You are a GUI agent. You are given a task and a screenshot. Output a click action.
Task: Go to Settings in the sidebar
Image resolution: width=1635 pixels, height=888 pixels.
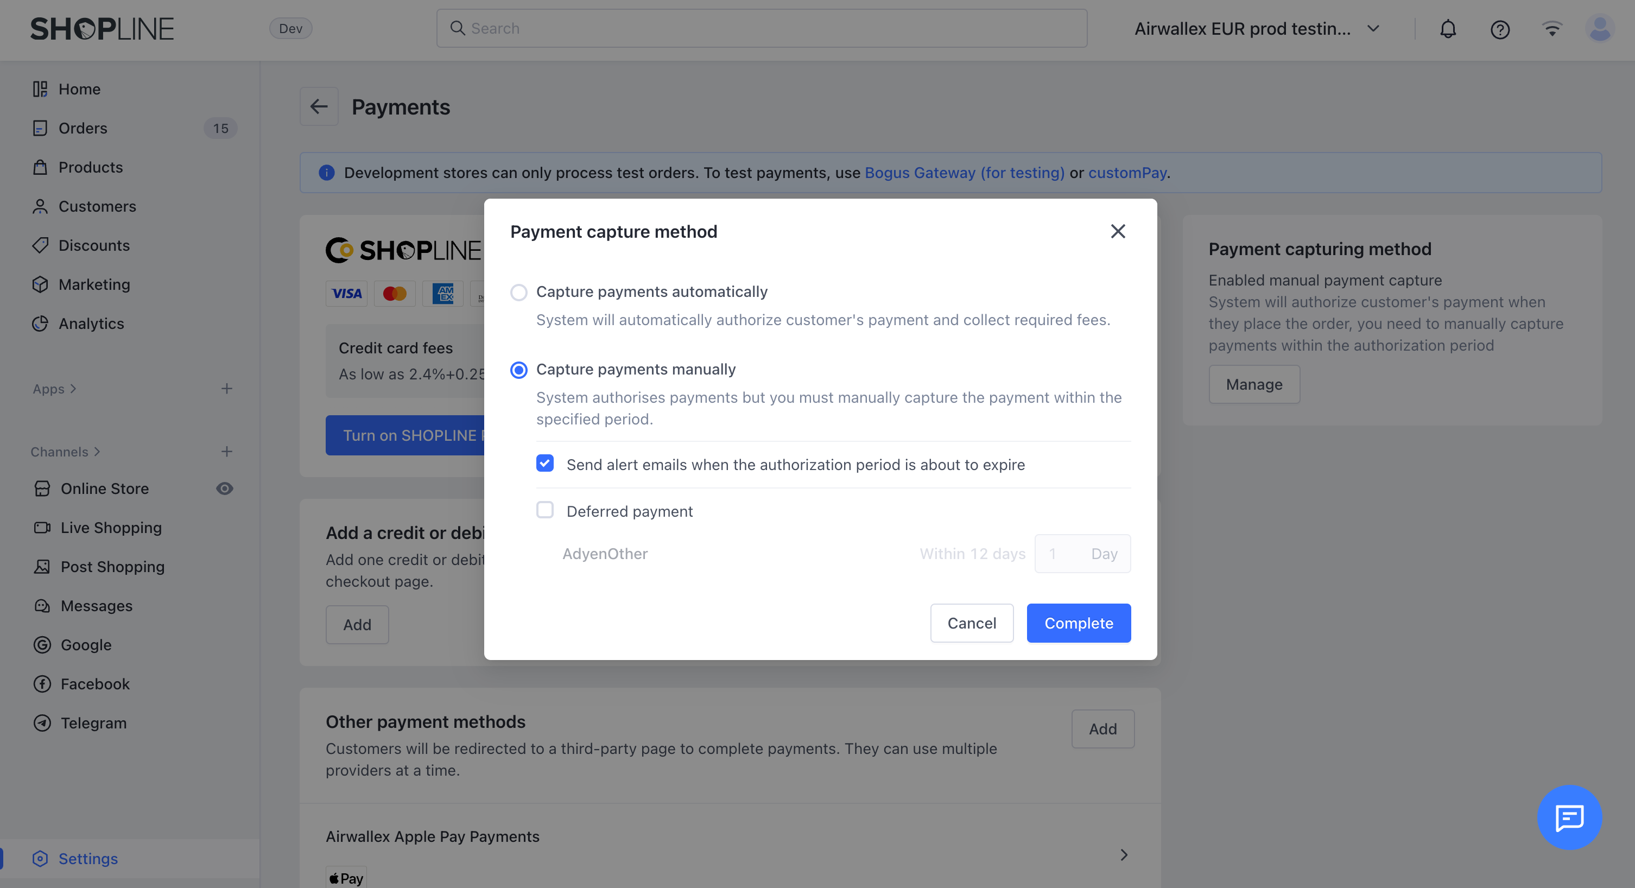click(x=88, y=858)
